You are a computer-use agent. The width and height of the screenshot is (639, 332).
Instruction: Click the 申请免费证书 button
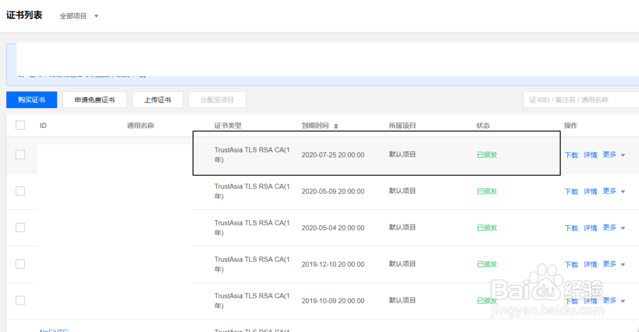pos(95,100)
